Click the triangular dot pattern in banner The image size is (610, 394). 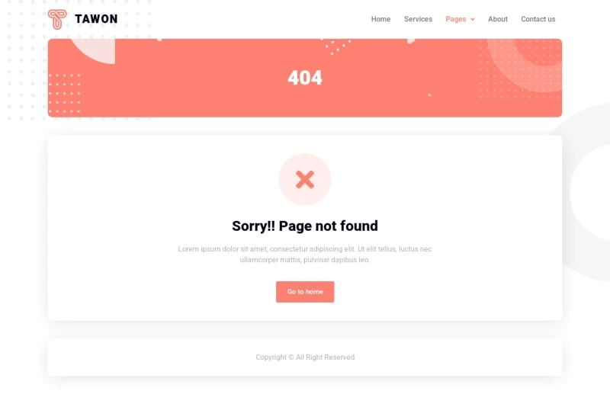click(x=335, y=46)
